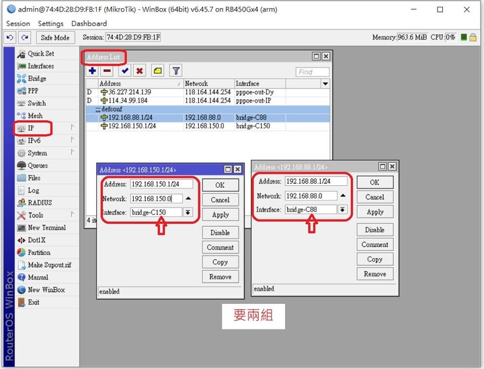Click Address field in 192.168.88.1/24 dialog

point(316,181)
